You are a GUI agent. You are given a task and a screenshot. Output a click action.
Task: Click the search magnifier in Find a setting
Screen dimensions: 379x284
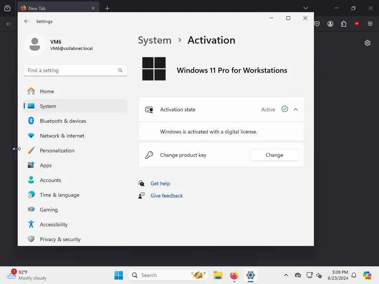(120, 70)
